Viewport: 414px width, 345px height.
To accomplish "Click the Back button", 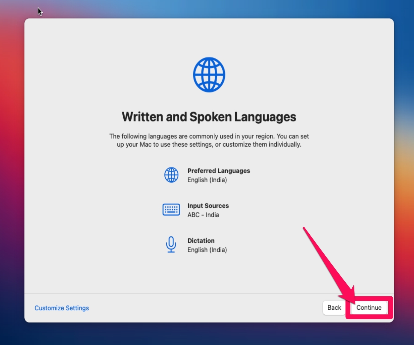I will pyautogui.click(x=334, y=307).
